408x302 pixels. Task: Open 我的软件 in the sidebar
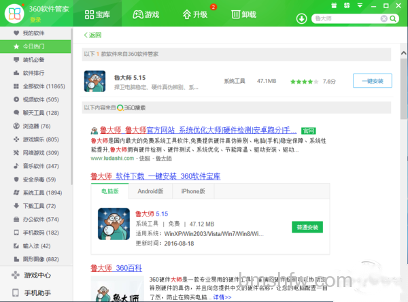coord(35,33)
